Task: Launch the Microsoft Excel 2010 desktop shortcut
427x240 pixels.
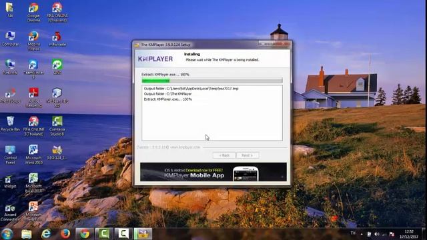Action: click(x=33, y=183)
